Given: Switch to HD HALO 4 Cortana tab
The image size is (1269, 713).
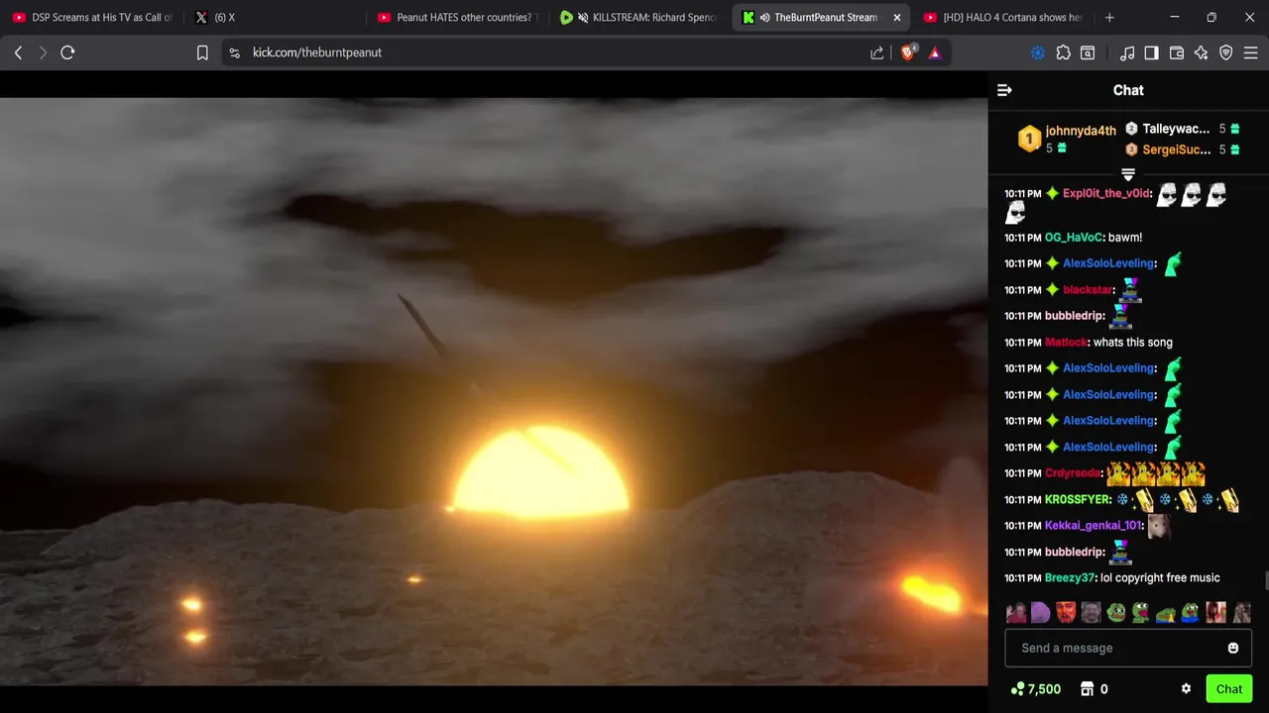Looking at the screenshot, I should tap(1003, 17).
